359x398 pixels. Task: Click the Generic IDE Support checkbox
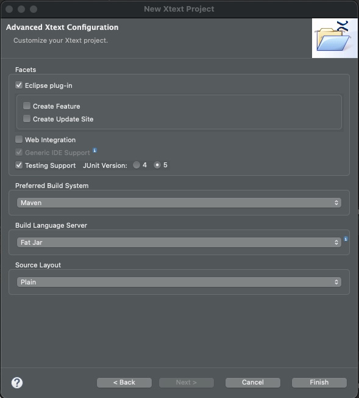pos(19,152)
